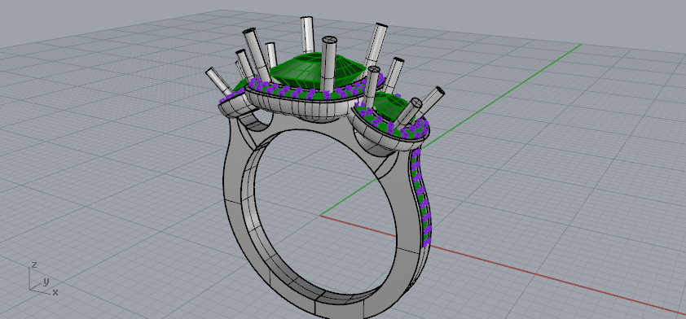Pick the far-left tilted prong of the left setting
686x319 pixels.
(218, 81)
